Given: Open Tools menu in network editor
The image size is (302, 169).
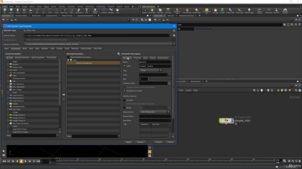Looking at the screenshot, I should click(181, 90).
